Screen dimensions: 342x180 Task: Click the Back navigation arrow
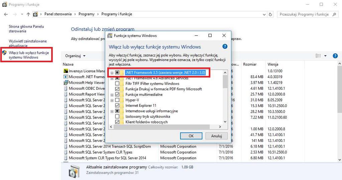6,14
